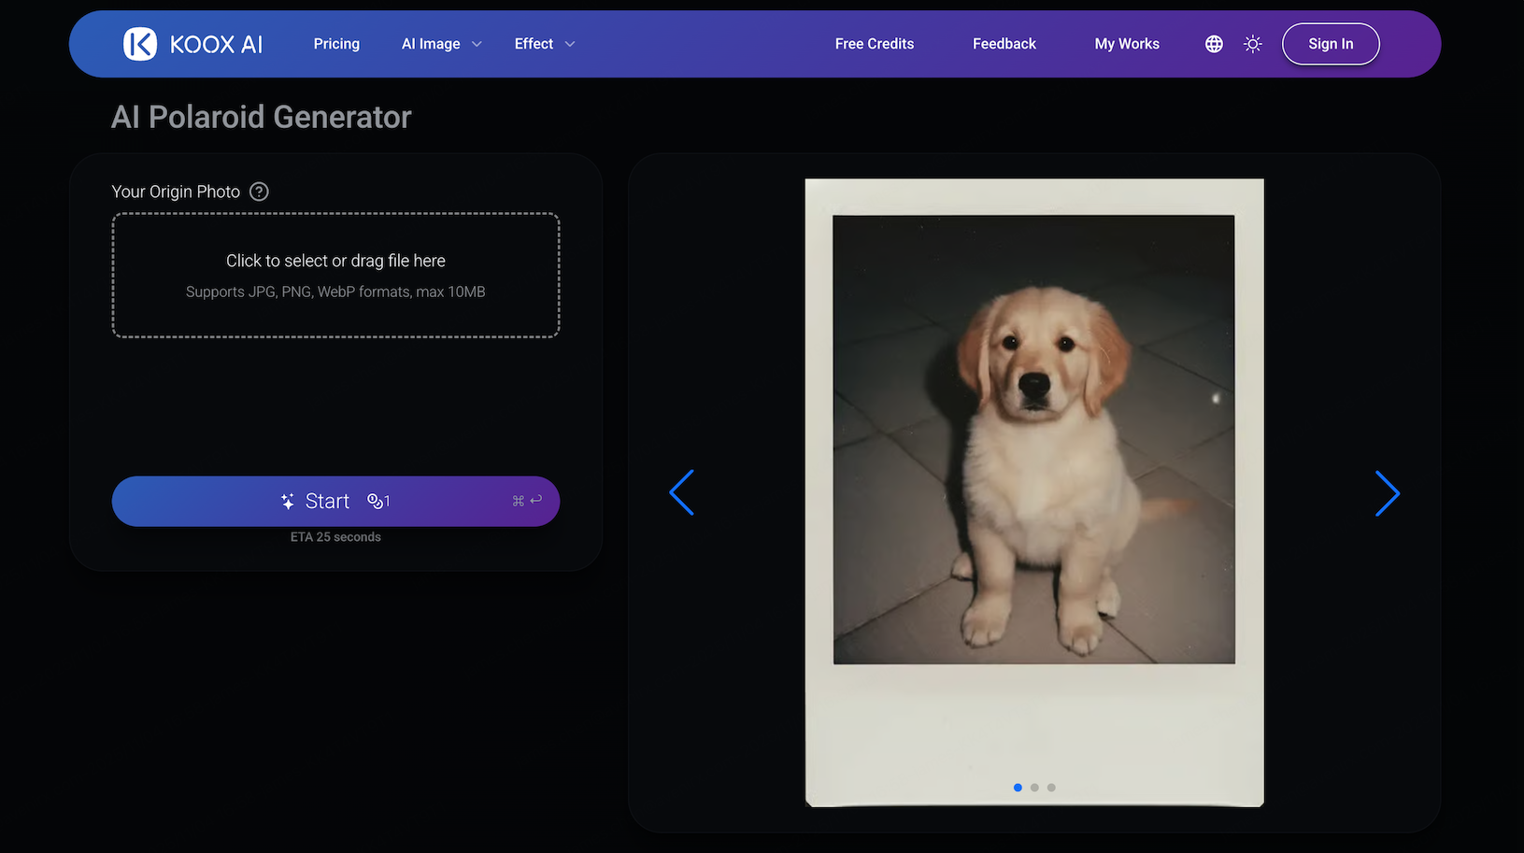The width and height of the screenshot is (1524, 853).
Task: Click the photo upload drop zone
Action: [x=335, y=275]
